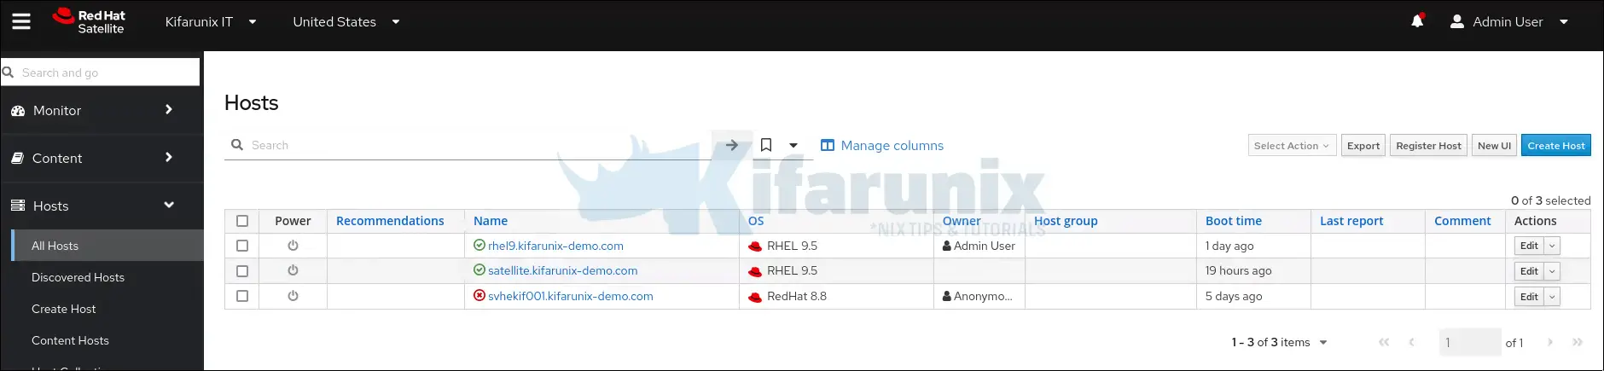The height and width of the screenshot is (371, 1604).
Task: Sort by Boot time column header
Action: coord(1233,221)
